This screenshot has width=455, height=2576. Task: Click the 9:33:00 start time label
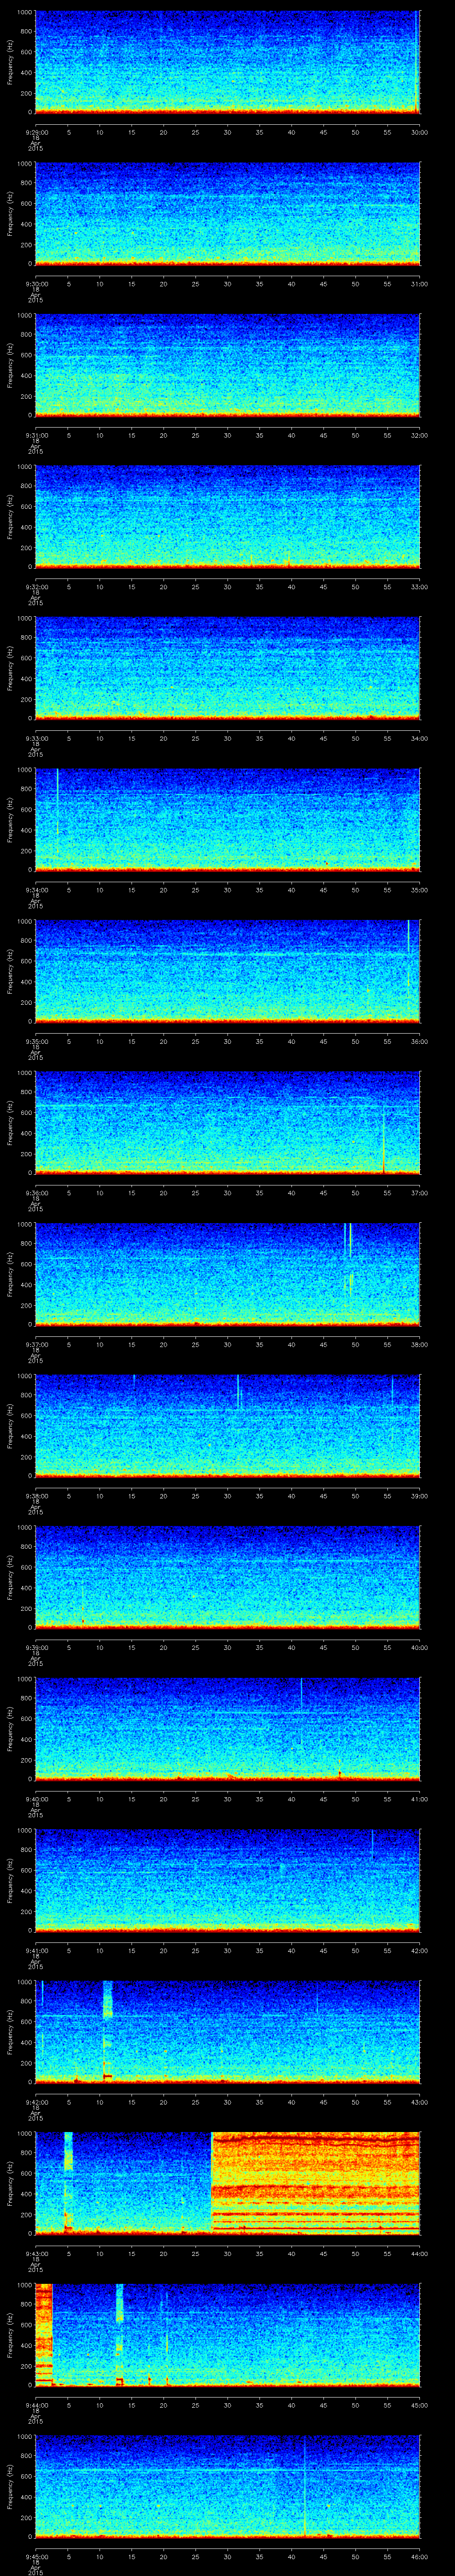tap(36, 738)
